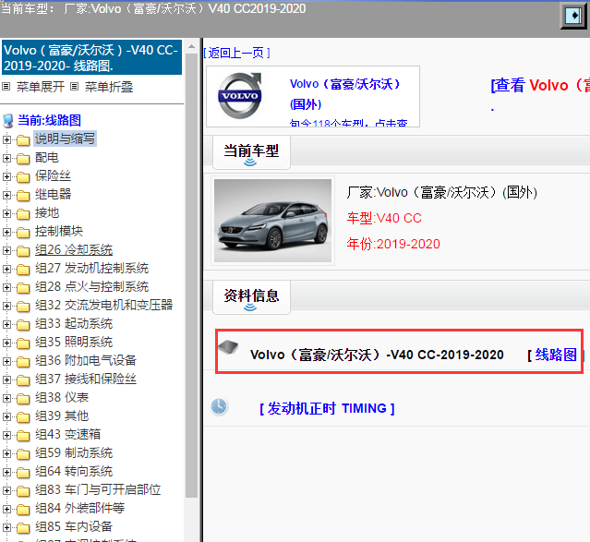The width and height of the screenshot is (590, 542).
Task: Click the folder icon for 继电器
Action: click(23, 196)
